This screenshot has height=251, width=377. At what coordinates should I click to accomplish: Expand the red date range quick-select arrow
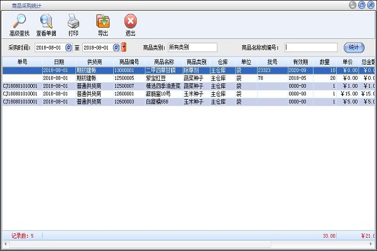(124, 47)
